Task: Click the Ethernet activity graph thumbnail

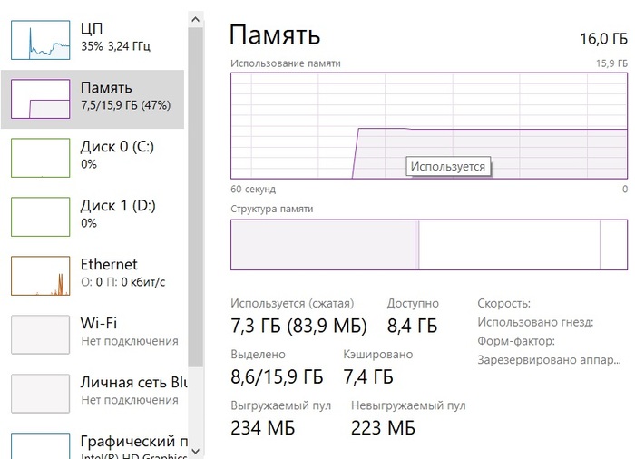Action: pyautogui.click(x=40, y=275)
